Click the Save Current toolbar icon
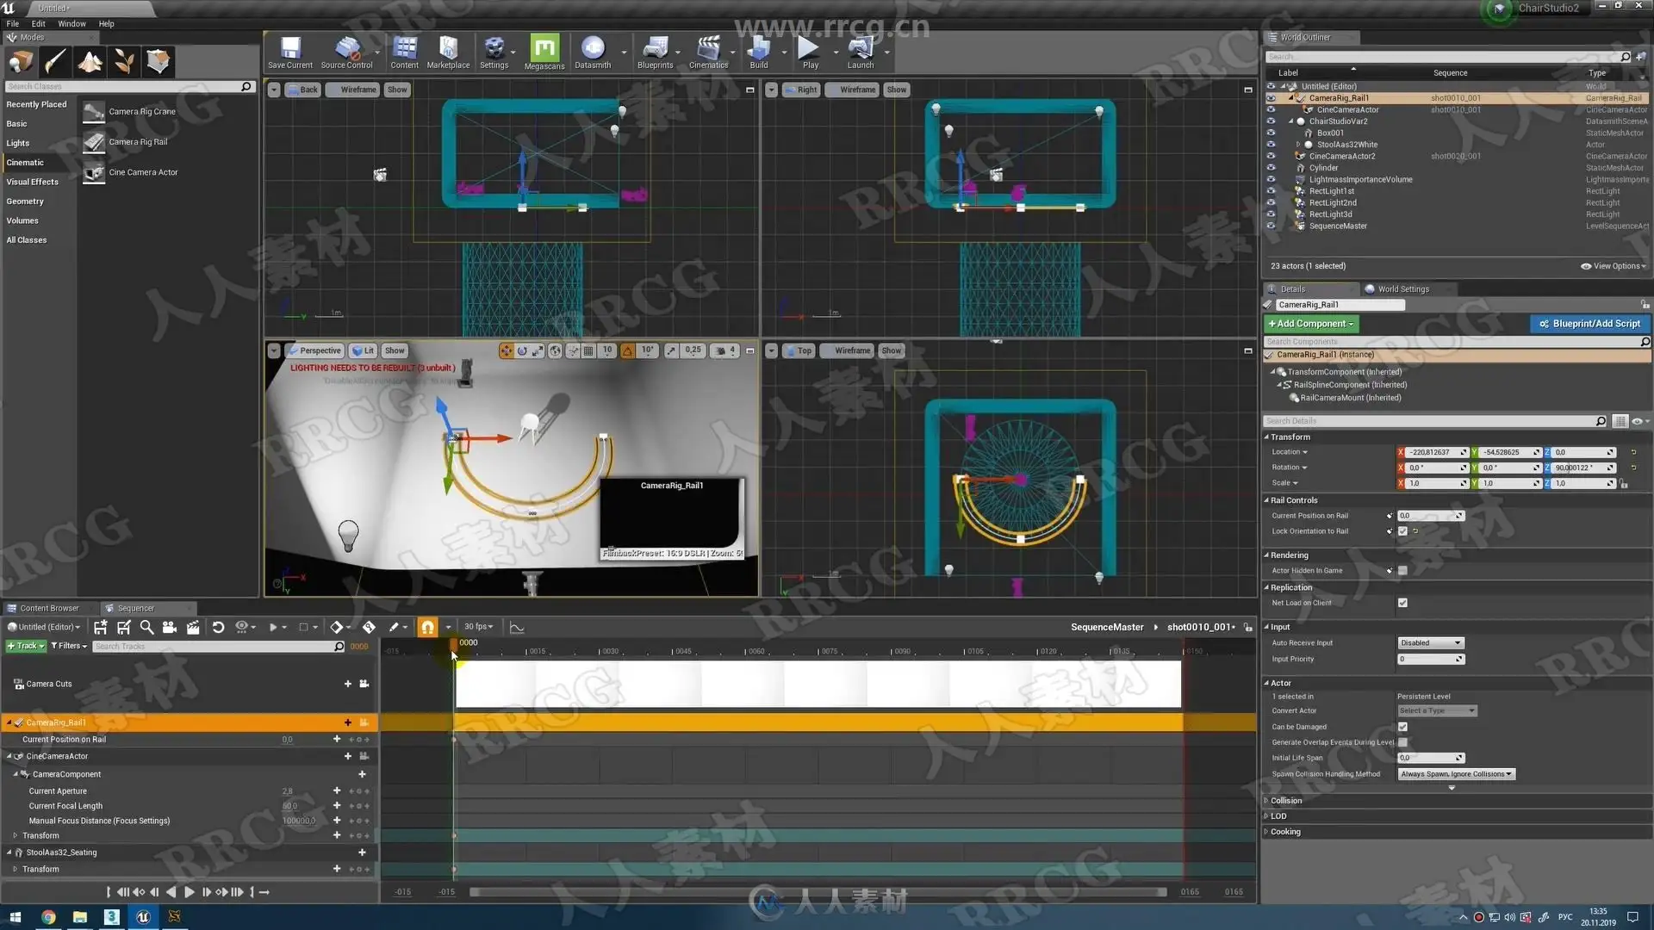1654x930 pixels. 290,51
